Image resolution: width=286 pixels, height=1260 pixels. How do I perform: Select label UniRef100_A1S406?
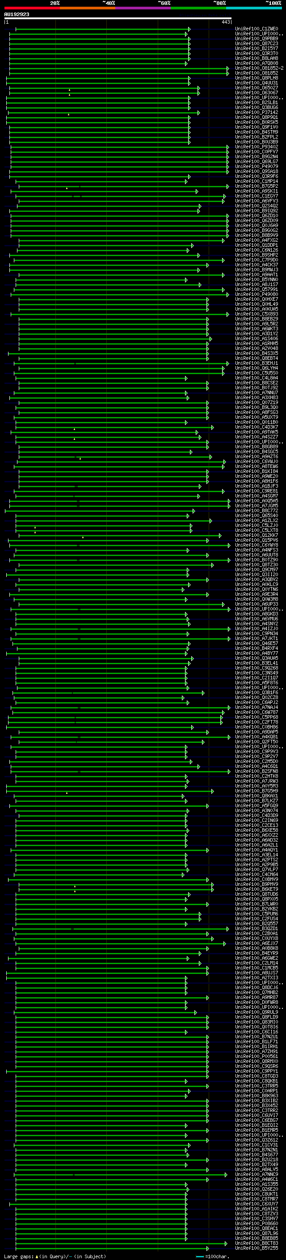[x=257, y=338]
